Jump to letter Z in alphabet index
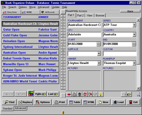142x115 pixels. coord(63,88)
